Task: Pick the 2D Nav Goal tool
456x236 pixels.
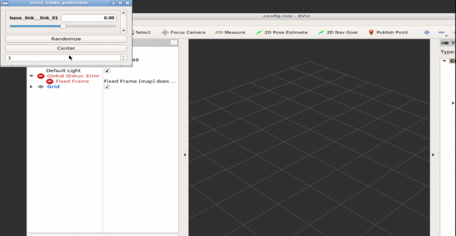Action: 337,32
